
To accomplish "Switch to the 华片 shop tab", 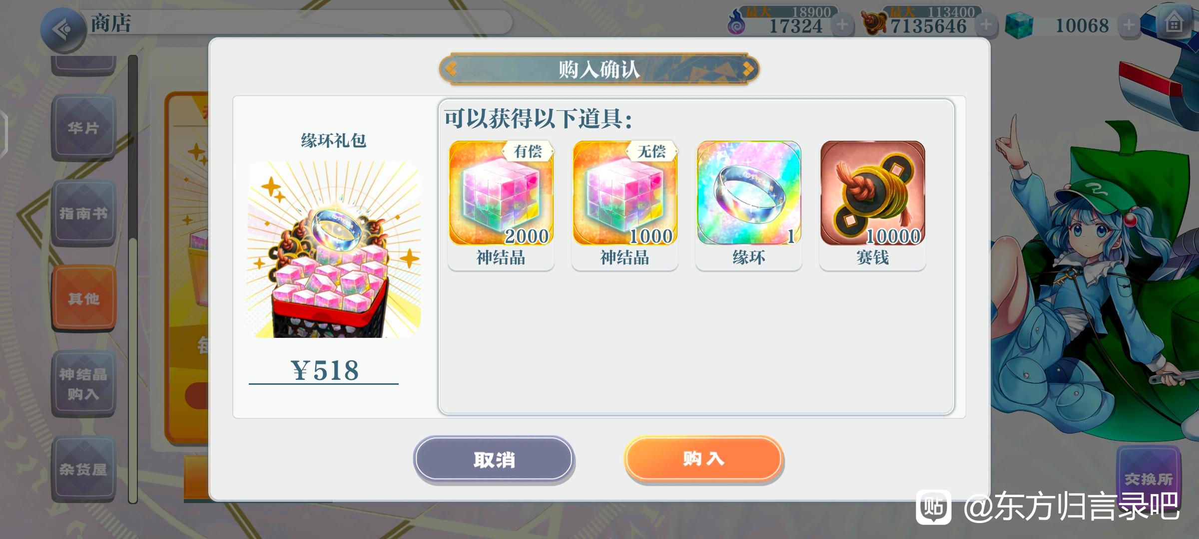I will pos(83,128).
